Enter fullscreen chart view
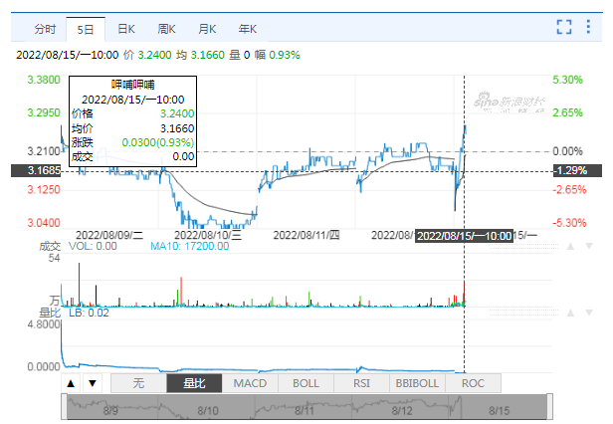Viewport: 613px width, 424px height. pos(564,28)
